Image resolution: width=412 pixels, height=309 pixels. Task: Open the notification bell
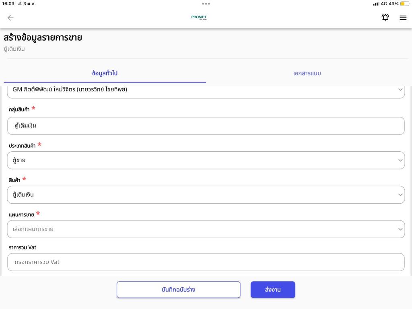[x=385, y=18]
